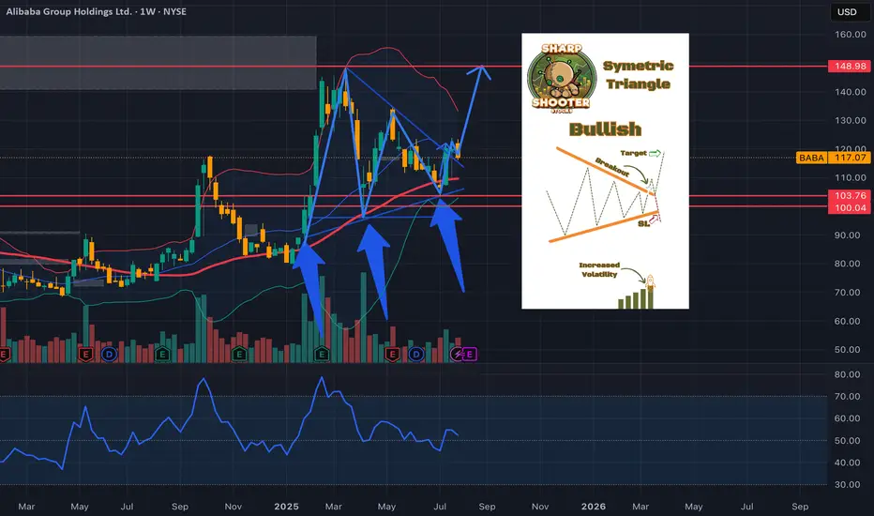Click the red earnings E marker above May 2024
This screenshot has height=516, width=874.
coord(85,354)
